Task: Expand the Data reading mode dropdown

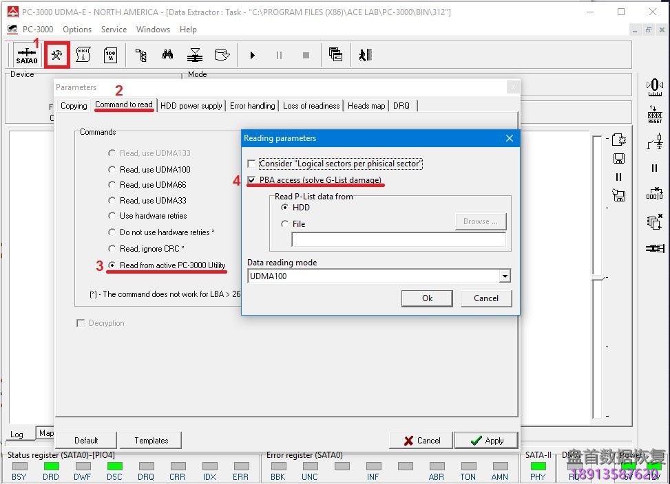Action: pyautogui.click(x=505, y=276)
